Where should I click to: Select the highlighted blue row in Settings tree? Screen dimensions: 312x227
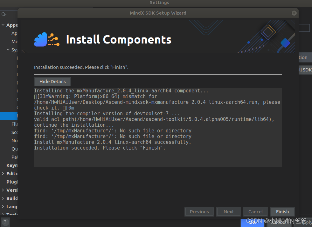9,116
